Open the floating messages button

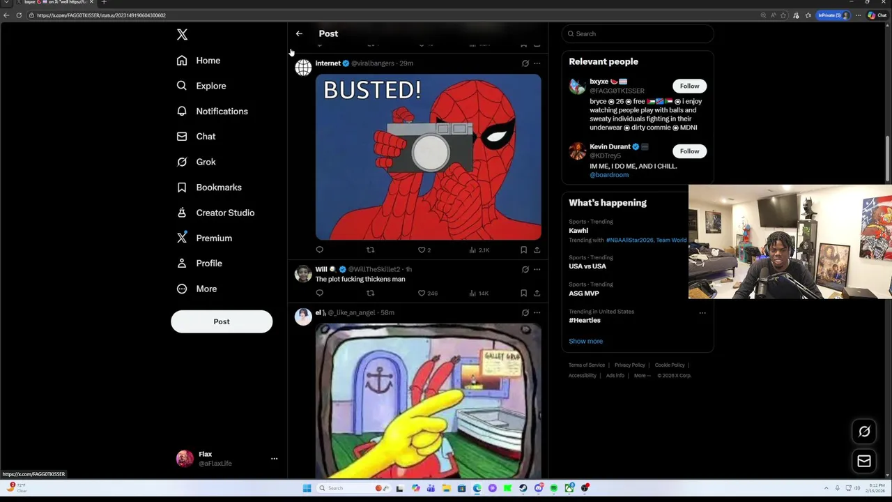[864, 461]
